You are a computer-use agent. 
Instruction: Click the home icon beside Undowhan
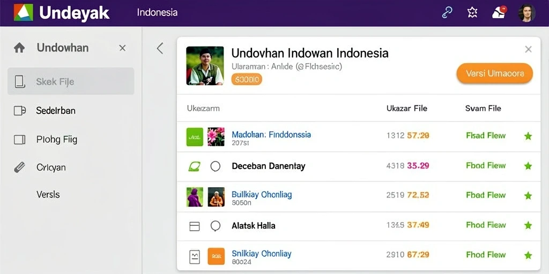point(19,48)
